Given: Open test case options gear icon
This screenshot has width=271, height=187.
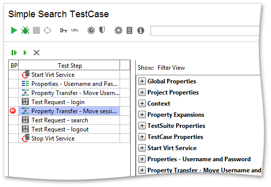Looking at the screenshot, I should coord(119,30).
